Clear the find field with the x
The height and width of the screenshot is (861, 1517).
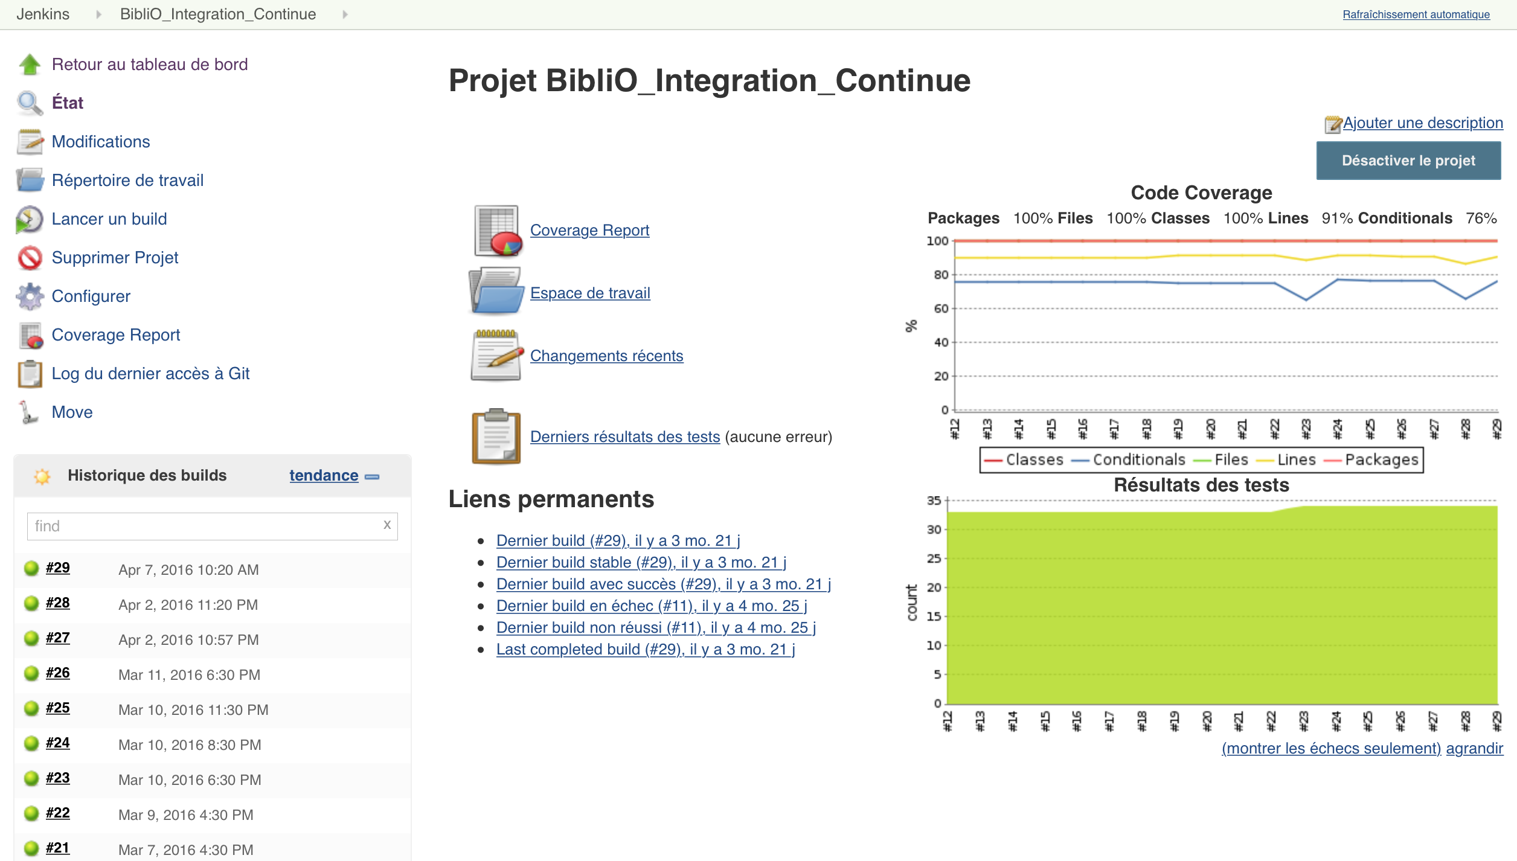[387, 525]
